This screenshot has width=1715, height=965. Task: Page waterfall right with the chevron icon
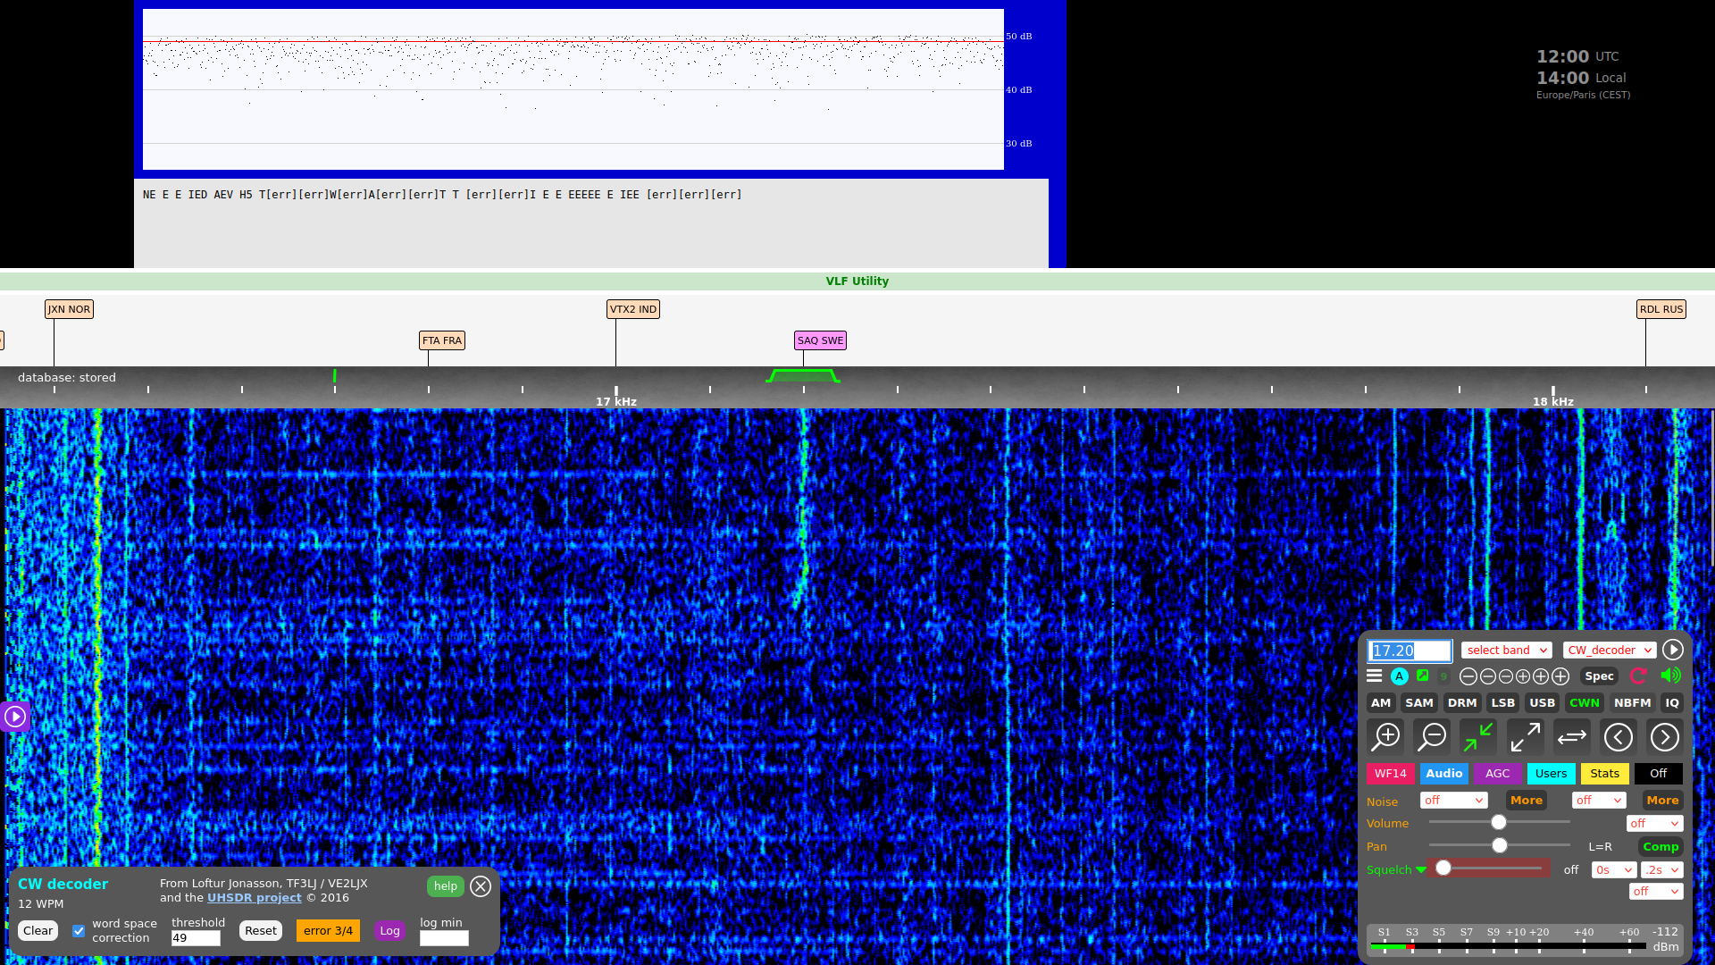tap(1664, 737)
